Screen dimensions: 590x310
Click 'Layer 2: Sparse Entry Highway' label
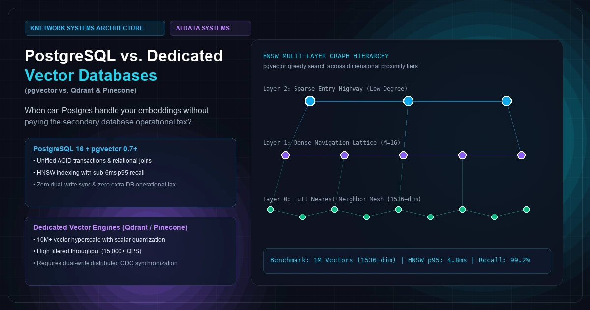(x=335, y=89)
